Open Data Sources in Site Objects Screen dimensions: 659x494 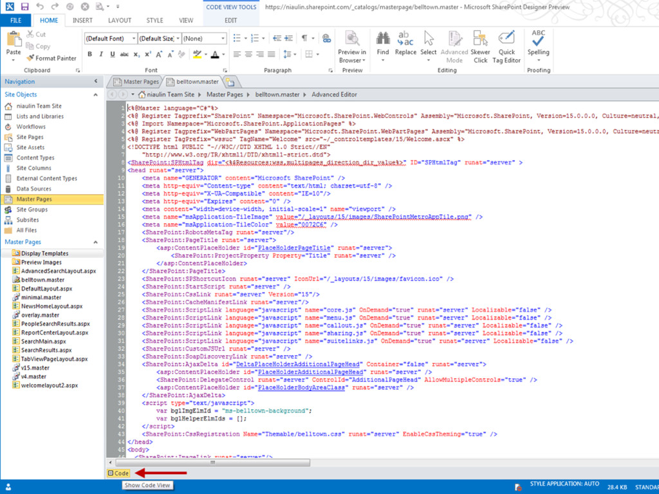[x=33, y=189]
